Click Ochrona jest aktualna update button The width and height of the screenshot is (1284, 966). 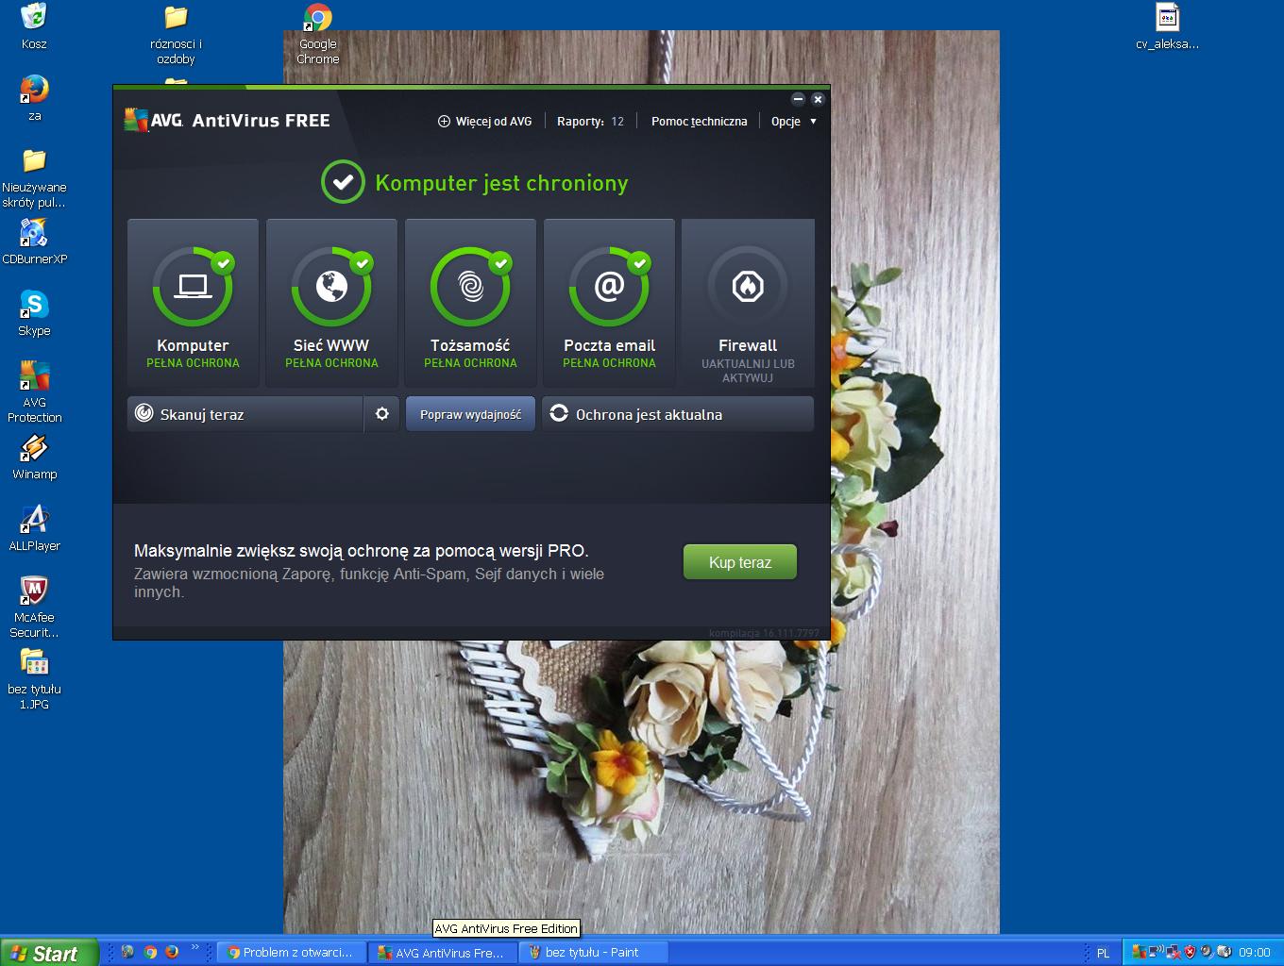677,414
